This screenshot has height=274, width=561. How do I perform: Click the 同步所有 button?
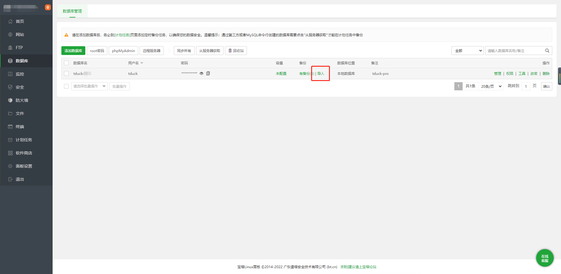(184, 51)
